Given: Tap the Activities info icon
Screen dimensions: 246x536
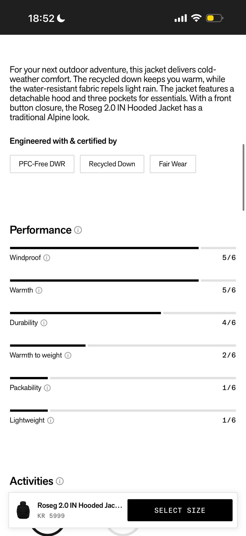Looking at the screenshot, I should tap(60, 481).
